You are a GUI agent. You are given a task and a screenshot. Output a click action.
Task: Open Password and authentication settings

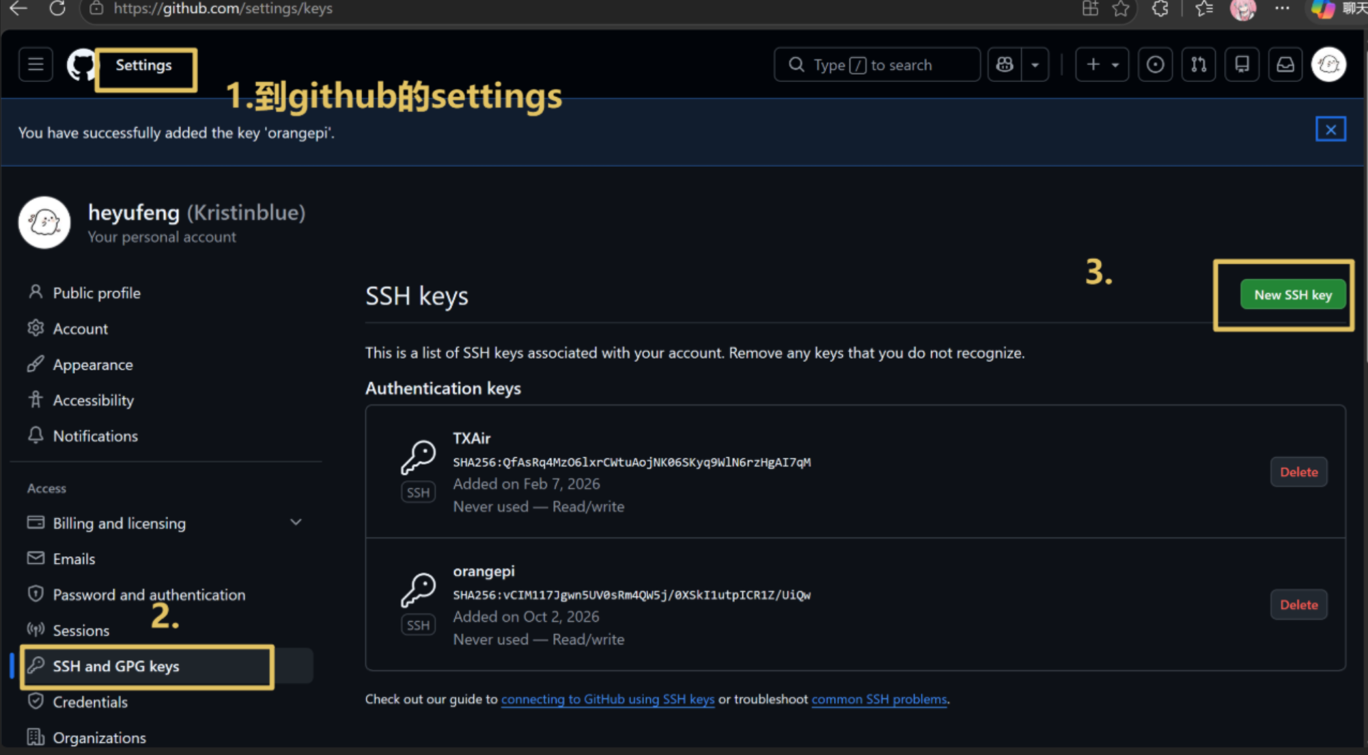pos(149,594)
